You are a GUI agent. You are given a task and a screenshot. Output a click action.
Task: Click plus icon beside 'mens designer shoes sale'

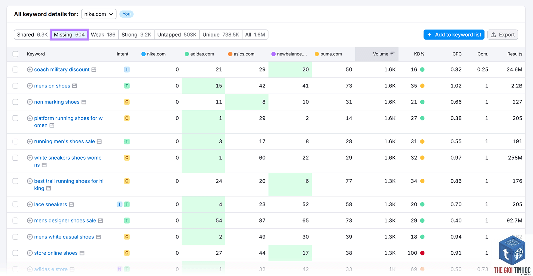point(30,221)
